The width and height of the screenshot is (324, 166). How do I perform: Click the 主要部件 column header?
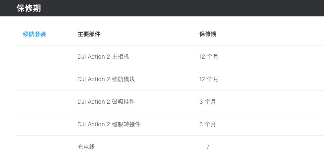89,34
